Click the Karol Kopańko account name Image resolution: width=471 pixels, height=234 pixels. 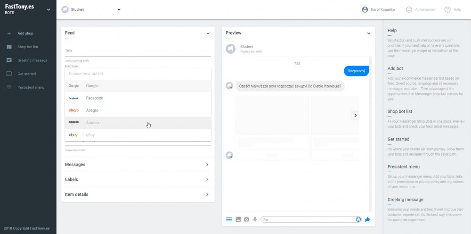click(382, 9)
